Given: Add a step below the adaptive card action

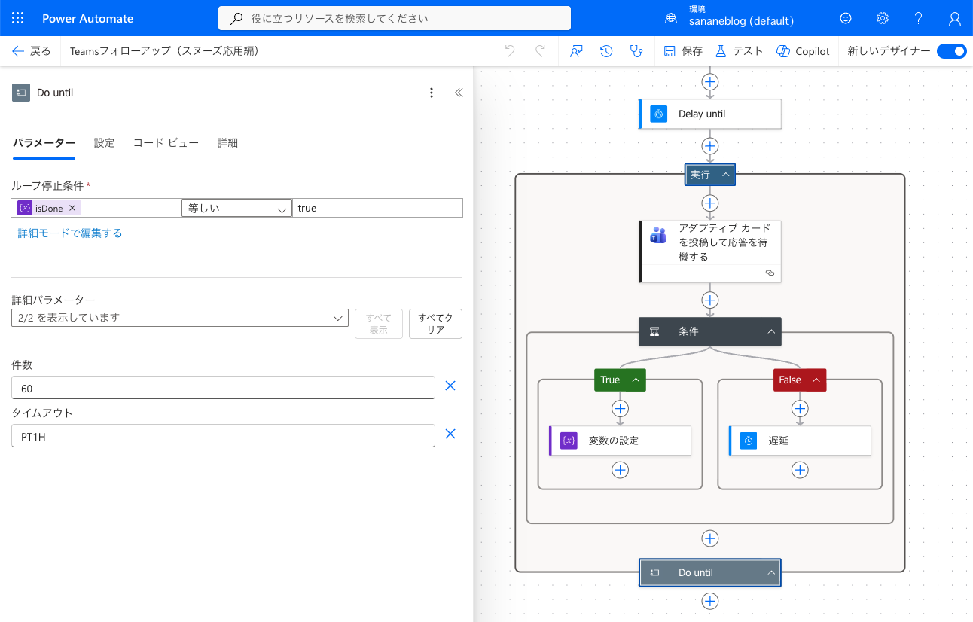Looking at the screenshot, I should click(710, 300).
